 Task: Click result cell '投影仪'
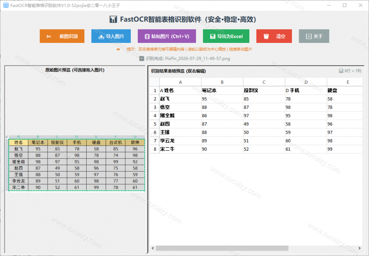(x=264, y=91)
